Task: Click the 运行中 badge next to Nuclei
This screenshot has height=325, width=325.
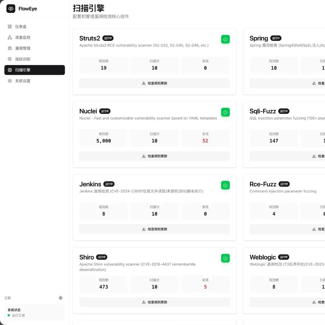Action: pos(105,111)
